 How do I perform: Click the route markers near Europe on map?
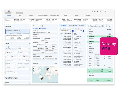coord(47,69)
